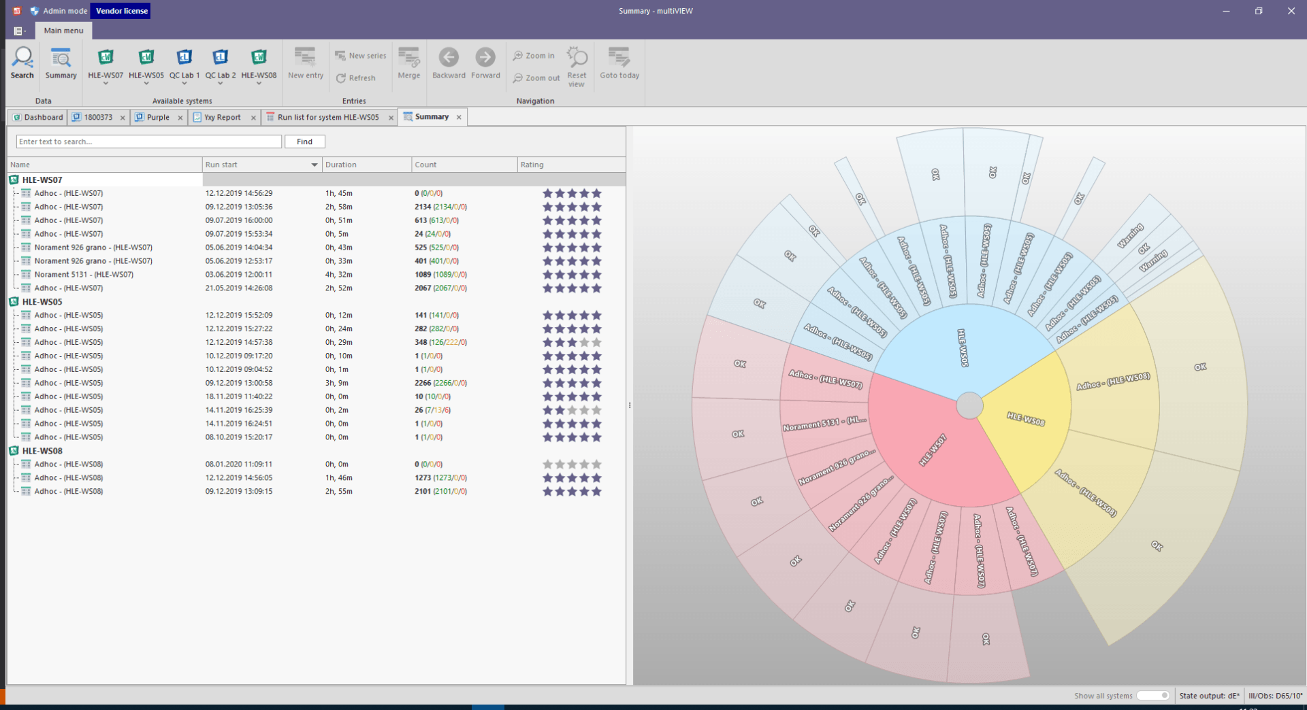Click the Reset view icon

click(x=577, y=66)
